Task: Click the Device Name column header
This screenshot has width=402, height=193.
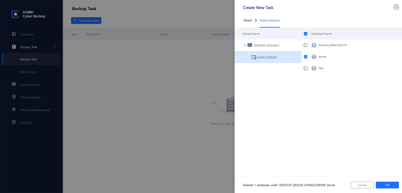Action: pos(251,34)
